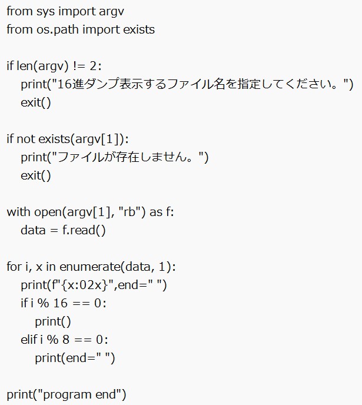Click the 'print("program end")' line
This screenshot has width=362, height=405.
(x=67, y=394)
